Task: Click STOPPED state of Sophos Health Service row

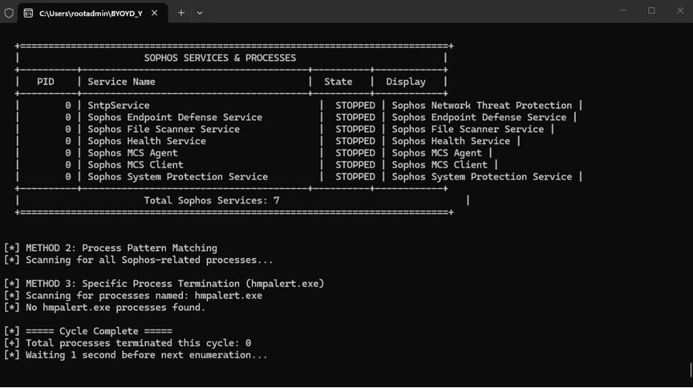Action: (355, 141)
